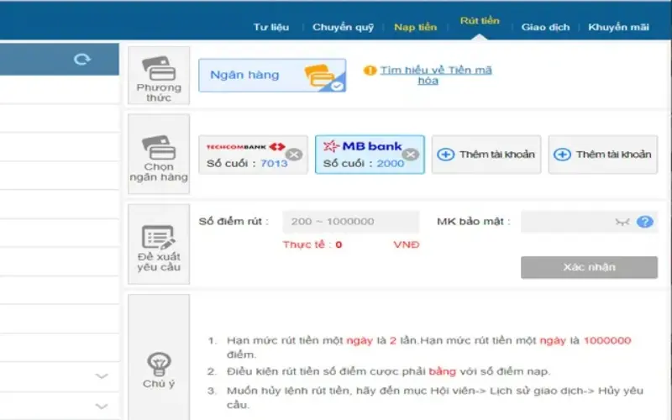Click the Techcombank logo
This screenshot has height=420, width=672.
point(245,146)
